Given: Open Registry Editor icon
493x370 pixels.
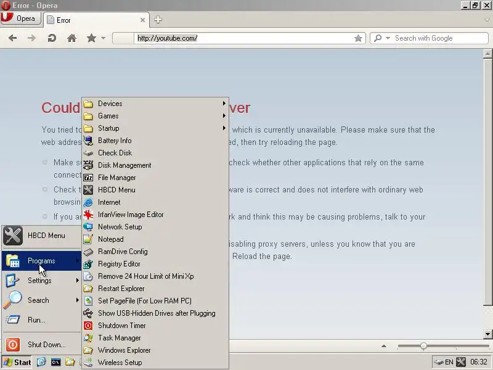Looking at the screenshot, I should (88, 264).
